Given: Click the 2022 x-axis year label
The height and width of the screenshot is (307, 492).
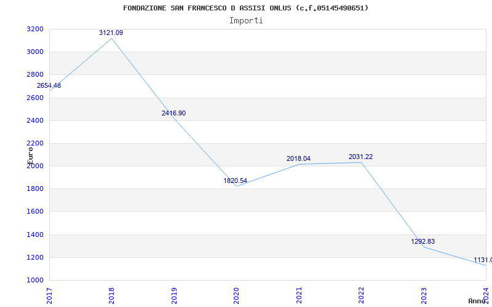Looking at the screenshot, I should tap(361, 295).
